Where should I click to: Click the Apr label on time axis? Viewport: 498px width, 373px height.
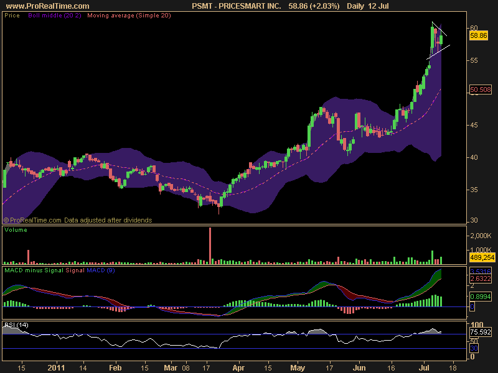pos(238,368)
